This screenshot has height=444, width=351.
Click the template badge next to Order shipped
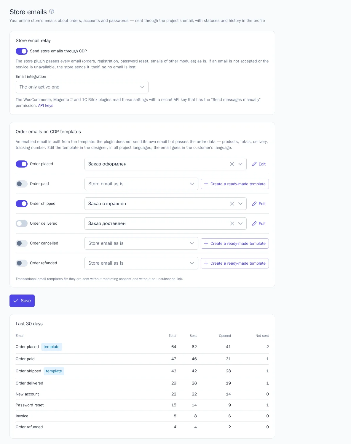coord(54,371)
